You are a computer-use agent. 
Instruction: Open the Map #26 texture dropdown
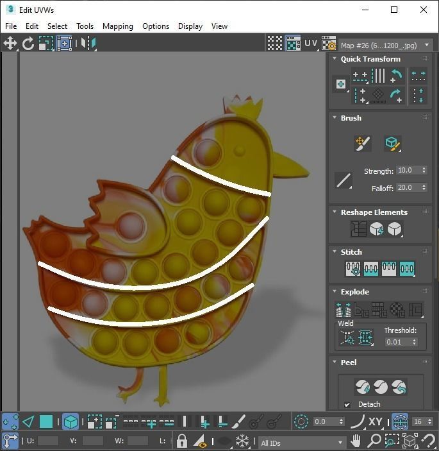(x=386, y=45)
